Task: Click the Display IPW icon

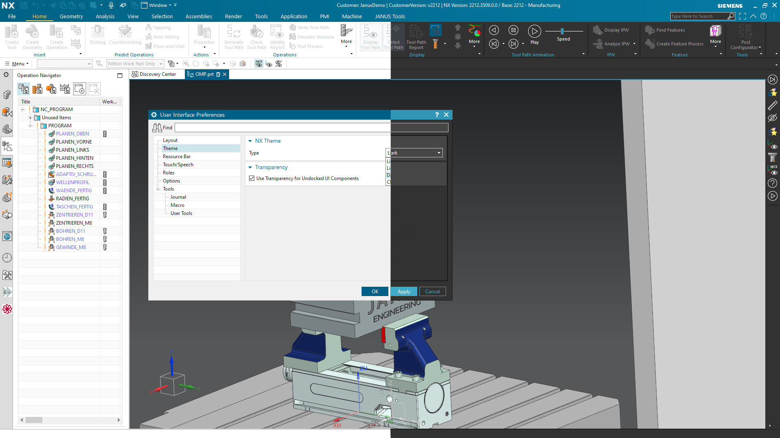Action: click(x=598, y=30)
